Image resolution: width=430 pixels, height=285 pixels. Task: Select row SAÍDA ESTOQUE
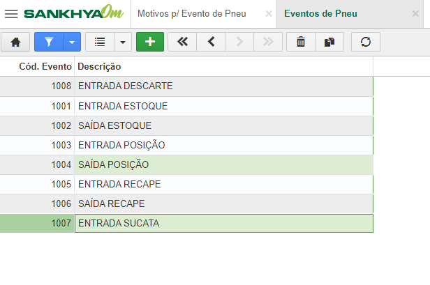[186, 125]
